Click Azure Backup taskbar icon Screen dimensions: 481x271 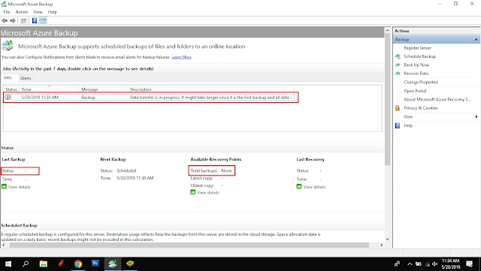(x=113, y=263)
